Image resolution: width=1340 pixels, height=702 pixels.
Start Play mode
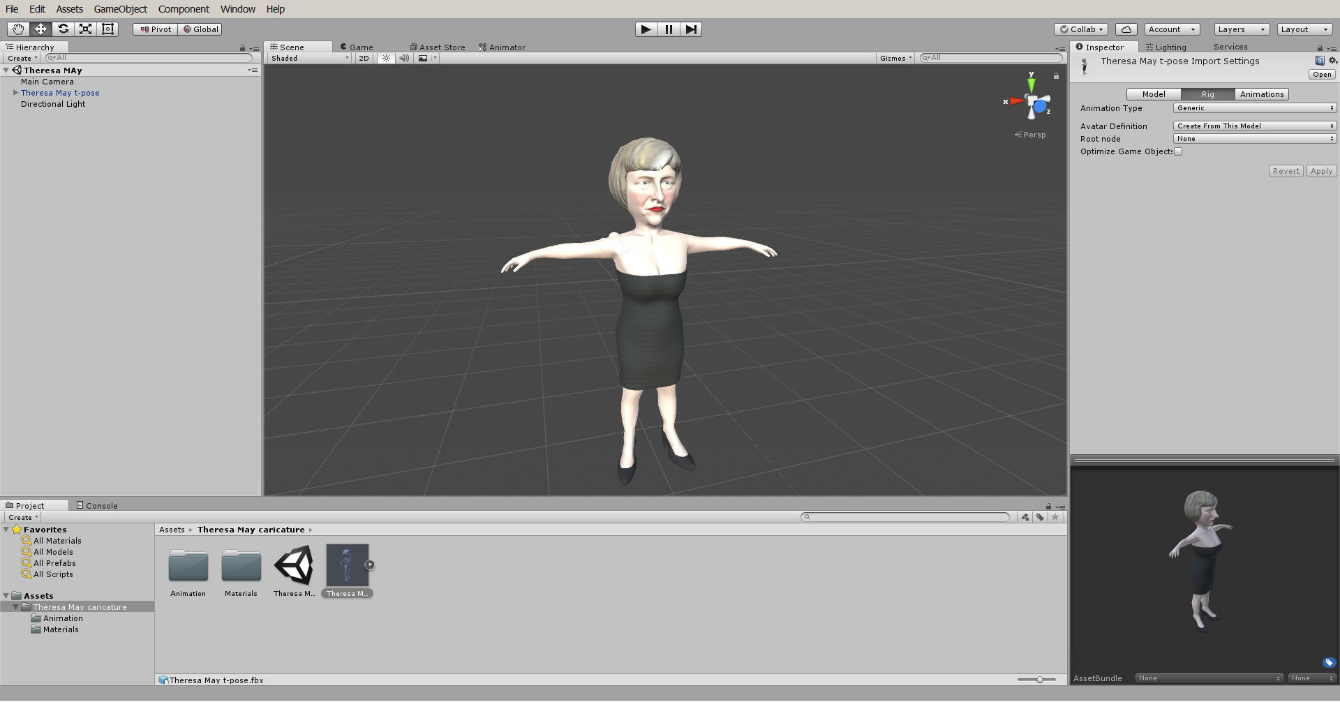click(646, 29)
